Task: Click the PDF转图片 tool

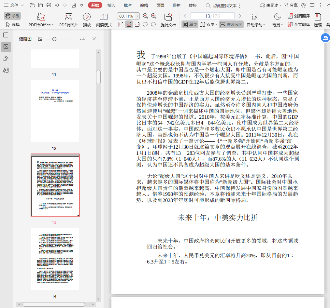Action: (69, 20)
